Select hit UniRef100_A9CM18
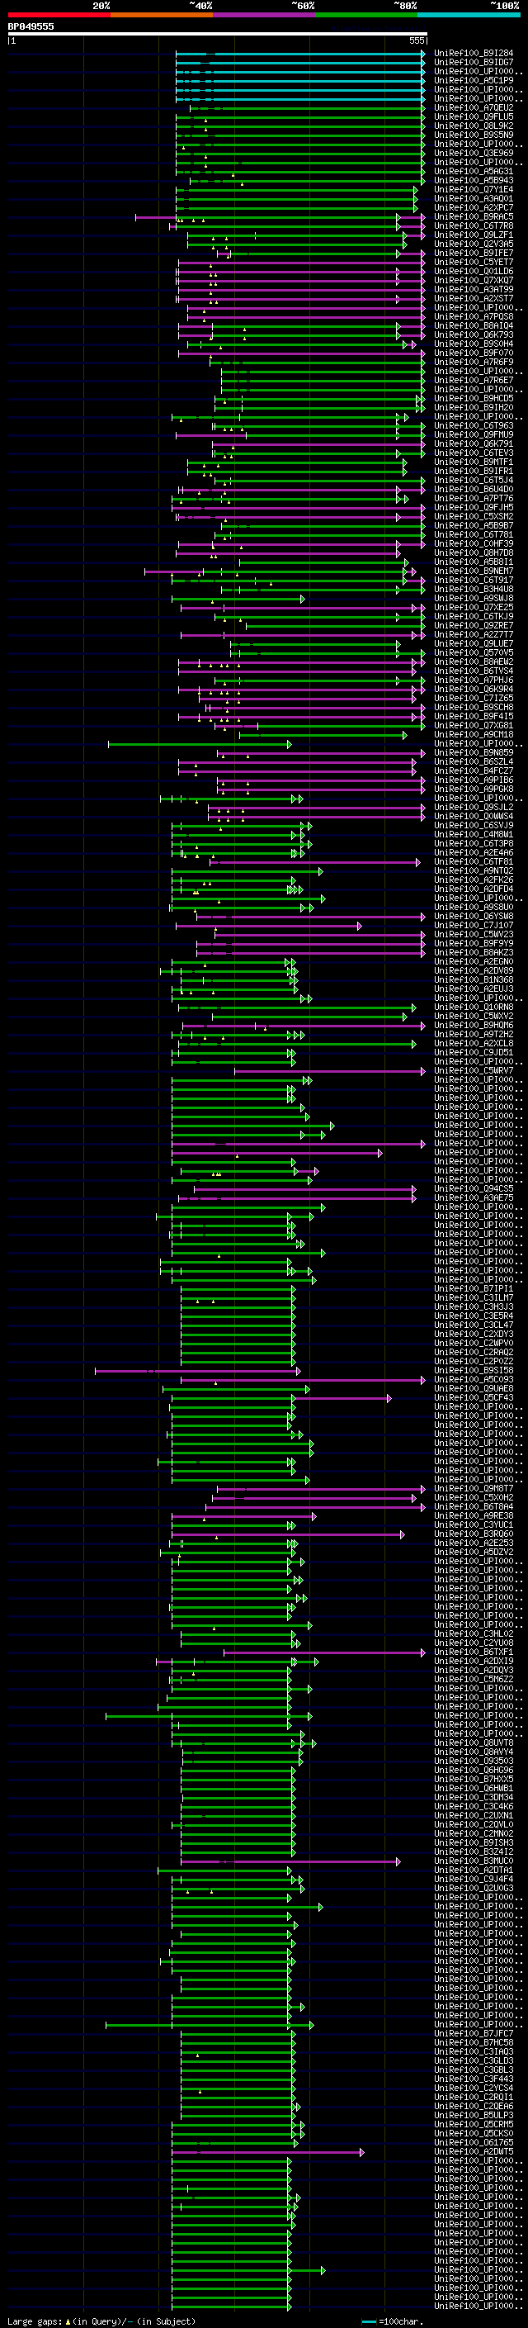The height and width of the screenshot is (2328, 528). (473, 735)
